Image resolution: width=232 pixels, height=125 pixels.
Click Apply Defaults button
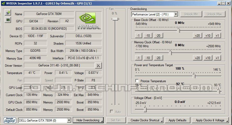tap(177, 120)
